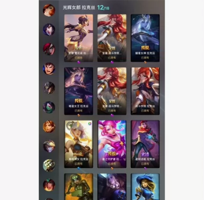The height and width of the screenshot is (200, 204).
Task: Select the green steel armor Lux skin card
Action: click(79, 187)
